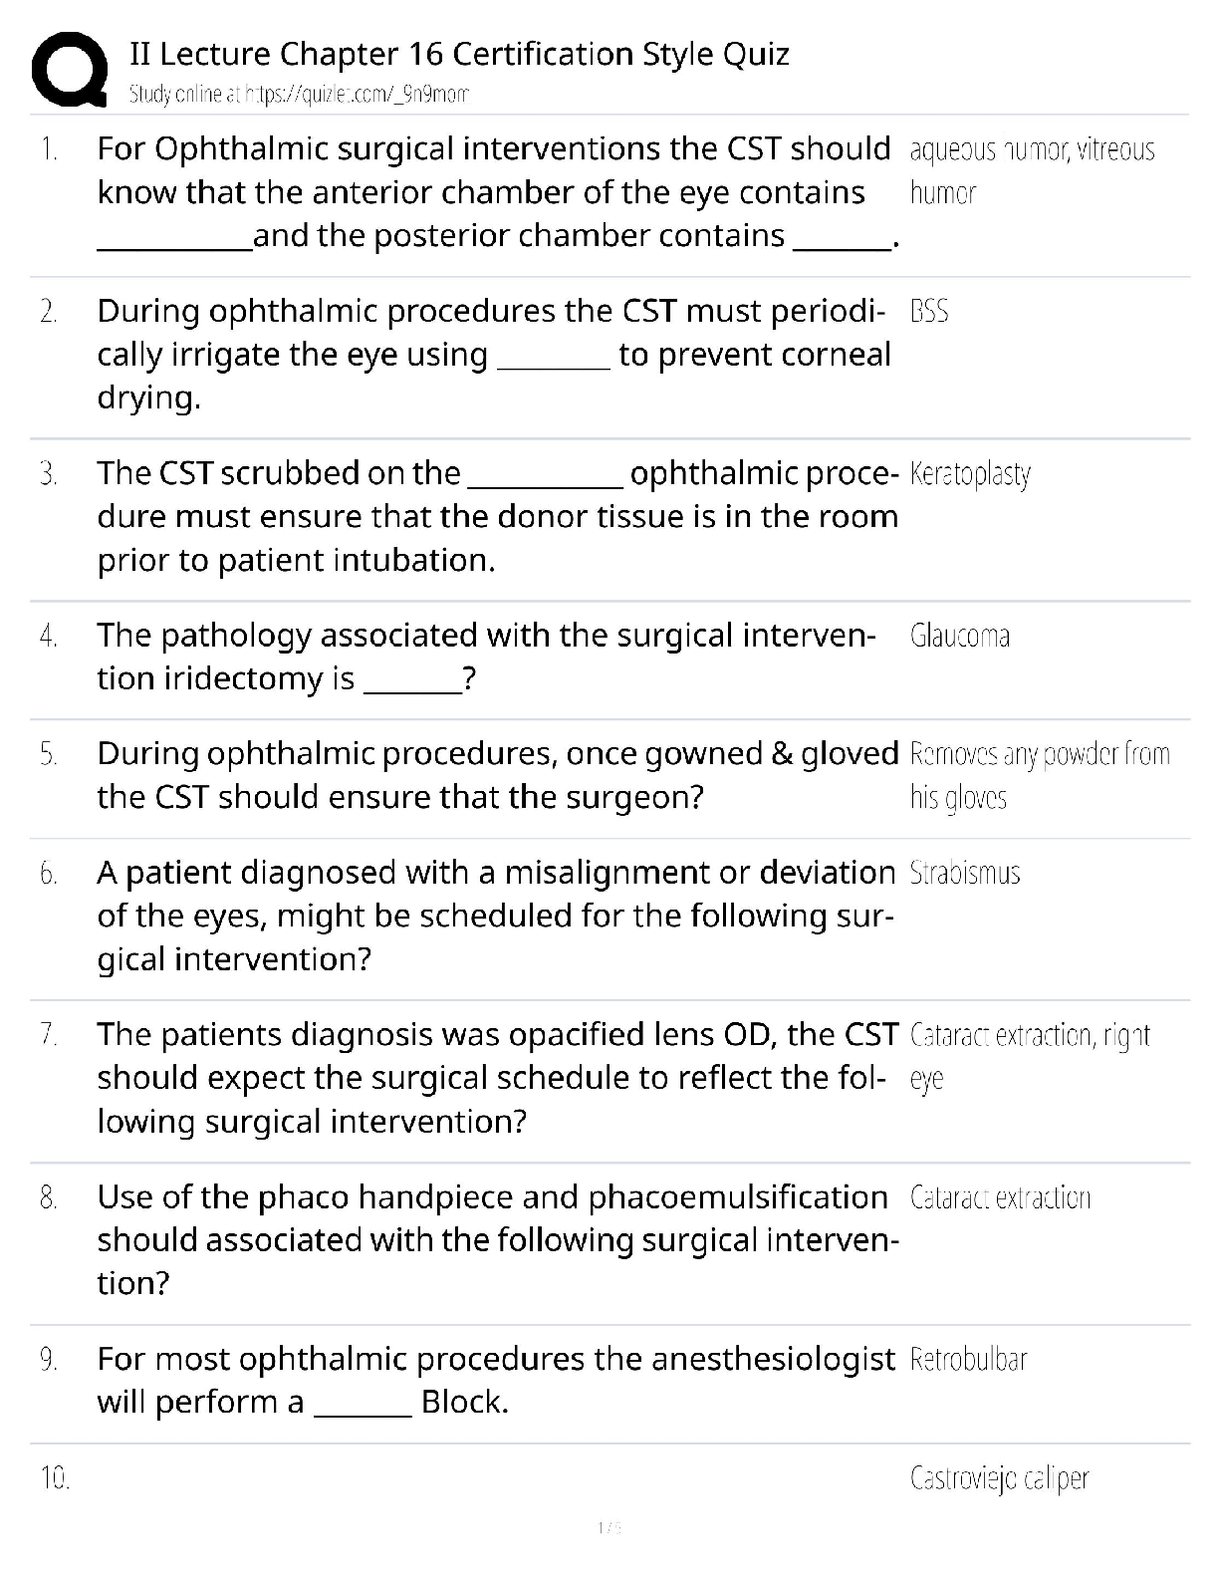Click the 'Strabismus' answer
The image size is (1219, 1578).
965,873
